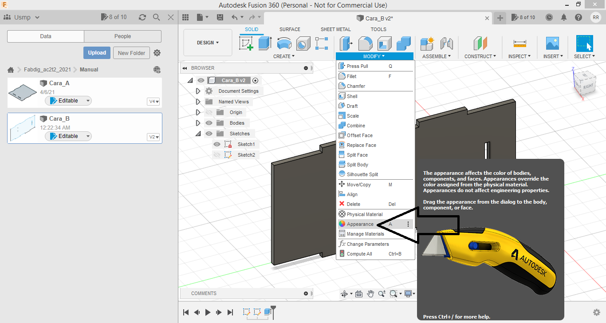
Task: Click the Offset Plane construct icon
Action: point(480,43)
